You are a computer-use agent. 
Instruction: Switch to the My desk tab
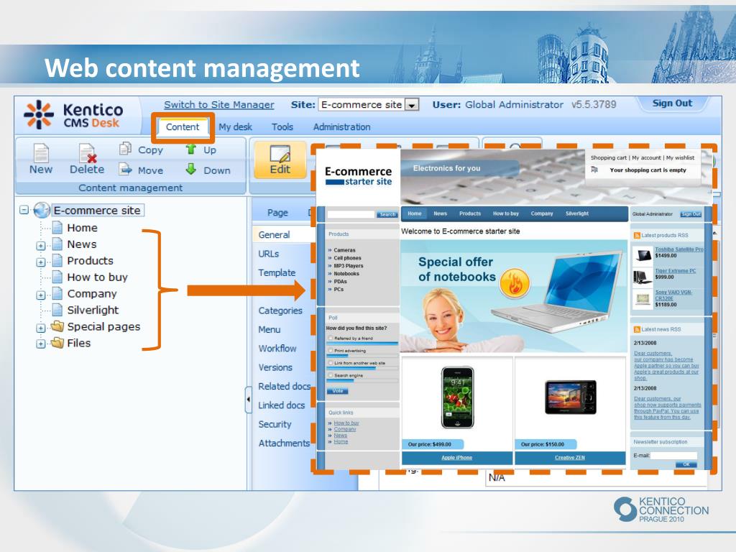click(235, 126)
